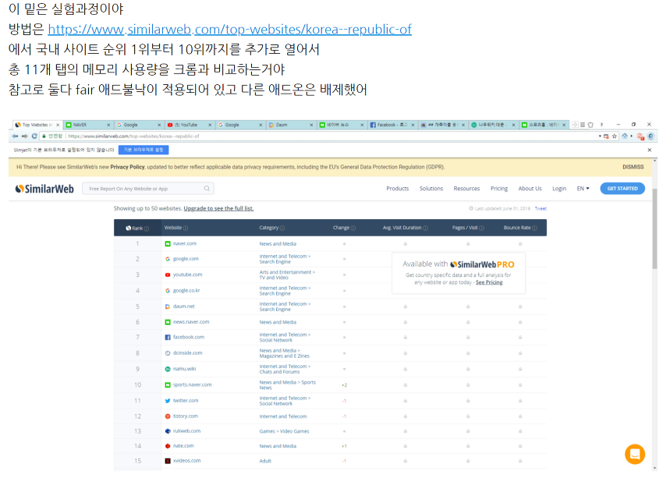Bookmark the page with the star icon
Image resolution: width=663 pixels, height=478 pixels.
615,136
